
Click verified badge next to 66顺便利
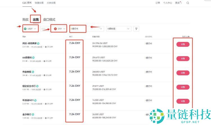click(33, 58)
